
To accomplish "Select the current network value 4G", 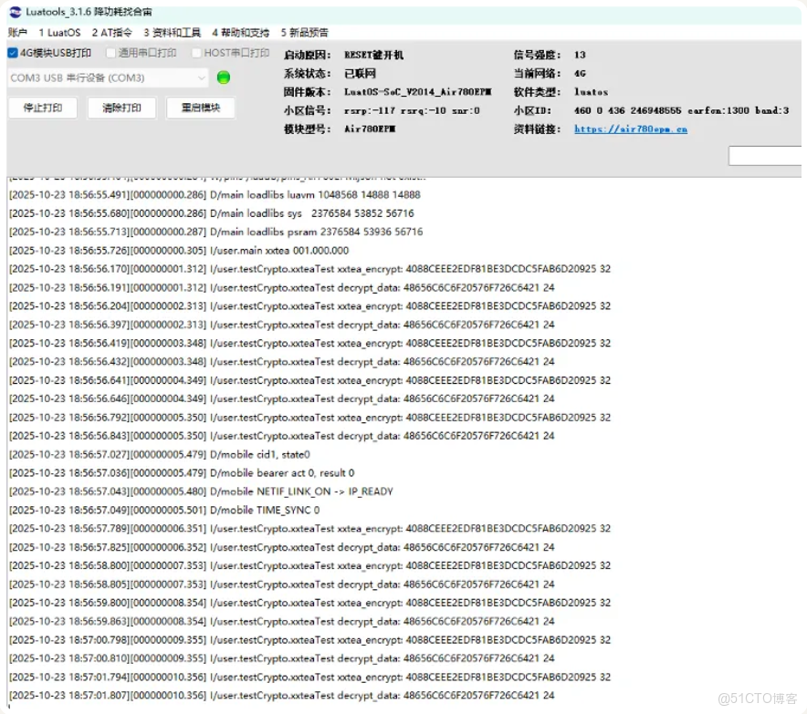I will (580, 74).
